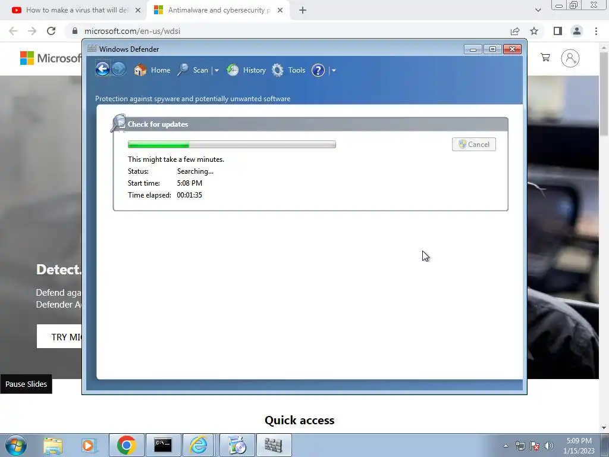Open Action Center flag icon
Image resolution: width=609 pixels, height=457 pixels.
click(x=535, y=446)
